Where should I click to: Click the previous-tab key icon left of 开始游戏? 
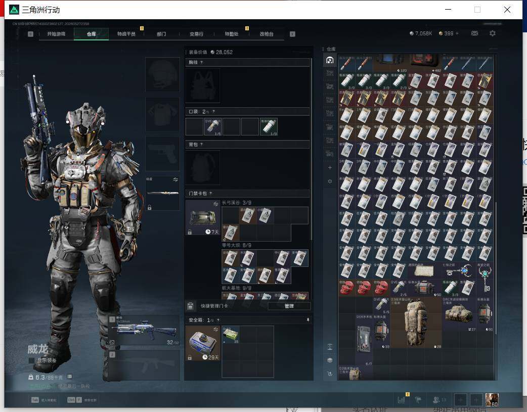coord(30,34)
